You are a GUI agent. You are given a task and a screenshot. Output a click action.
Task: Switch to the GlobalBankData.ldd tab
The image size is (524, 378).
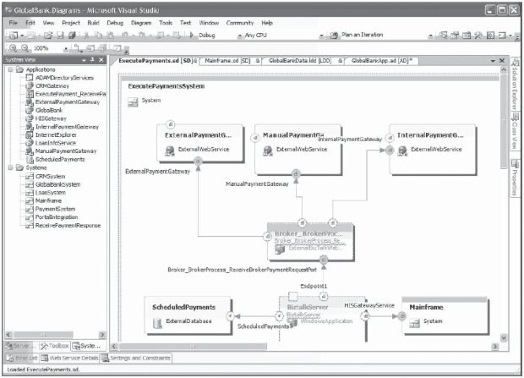[303, 61]
